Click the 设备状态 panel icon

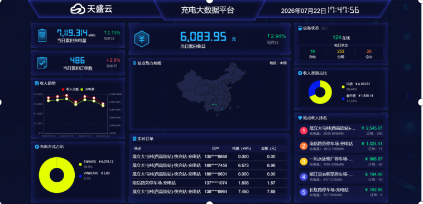pyautogui.click(x=300, y=28)
